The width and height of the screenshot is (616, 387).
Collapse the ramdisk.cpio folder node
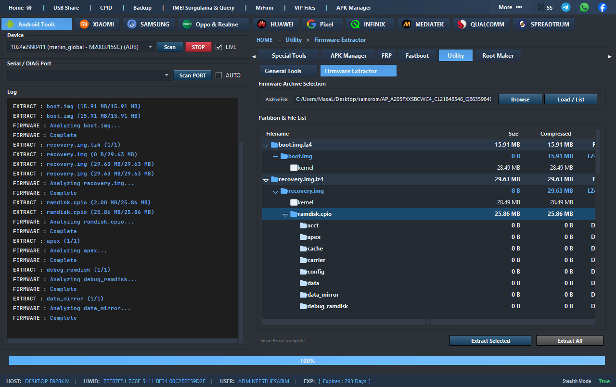285,214
